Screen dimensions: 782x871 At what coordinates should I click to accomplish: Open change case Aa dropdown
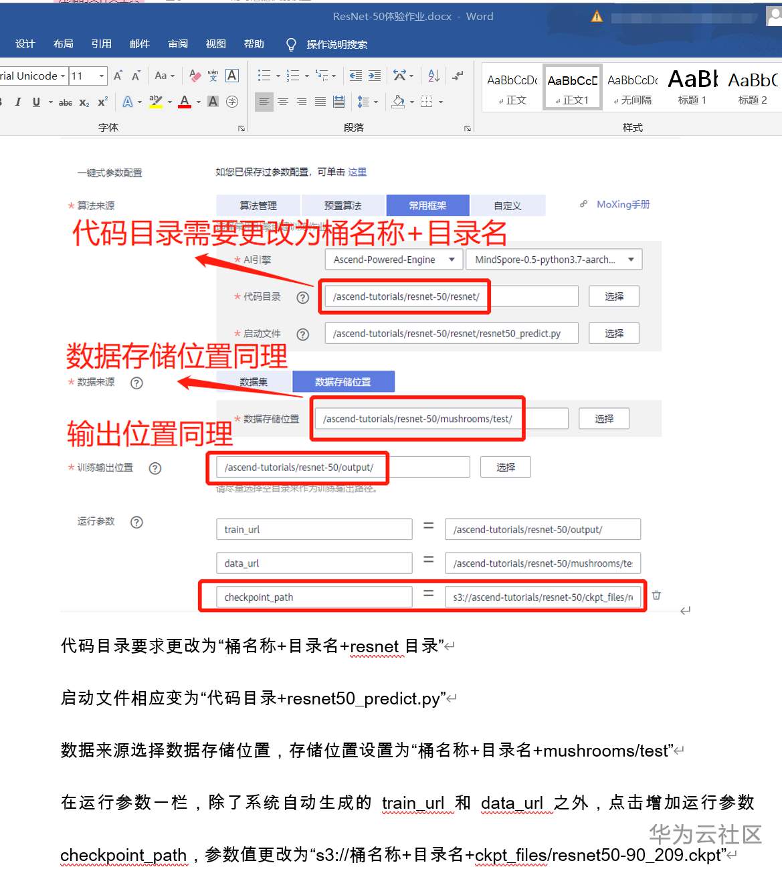click(x=165, y=76)
